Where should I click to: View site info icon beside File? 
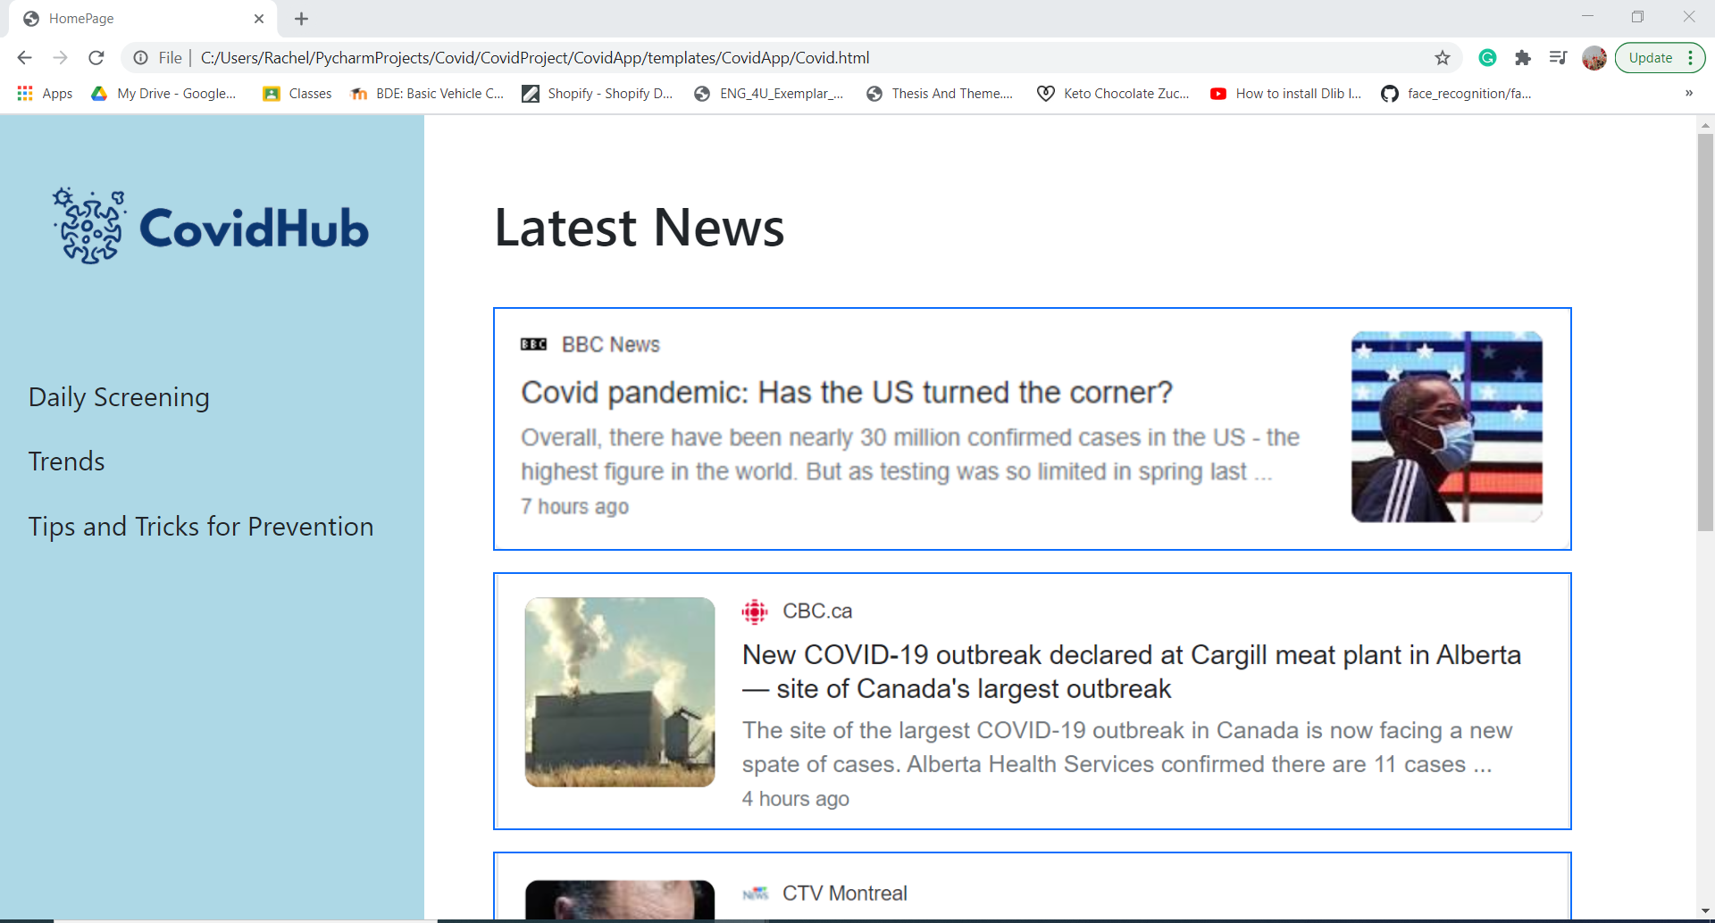pos(141,58)
